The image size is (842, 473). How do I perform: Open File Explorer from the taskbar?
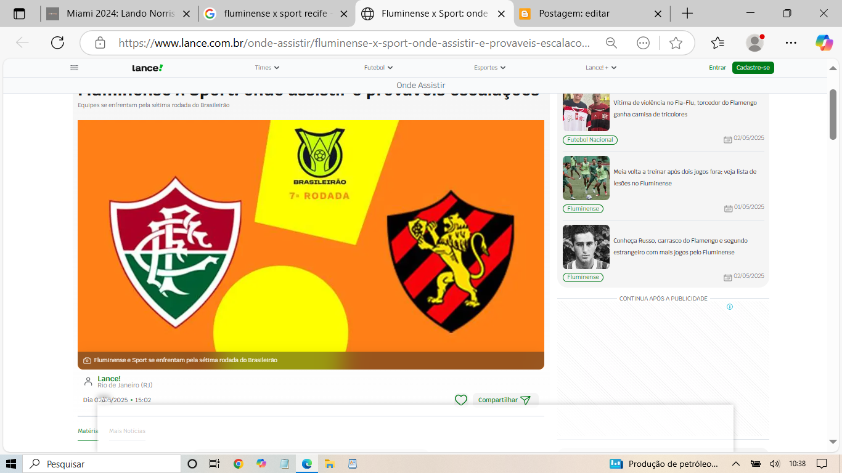pyautogui.click(x=329, y=464)
